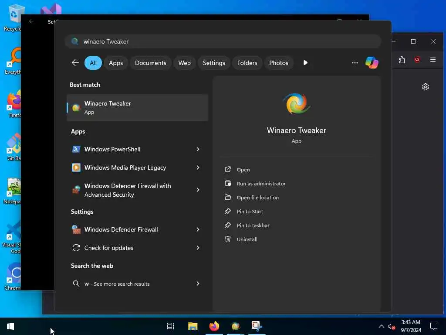Select the Apps filter tab
The width and height of the screenshot is (446, 335).
tap(116, 63)
